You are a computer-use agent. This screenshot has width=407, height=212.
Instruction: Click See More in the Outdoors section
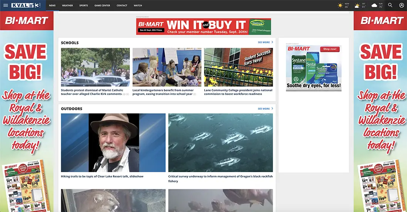[264, 109]
